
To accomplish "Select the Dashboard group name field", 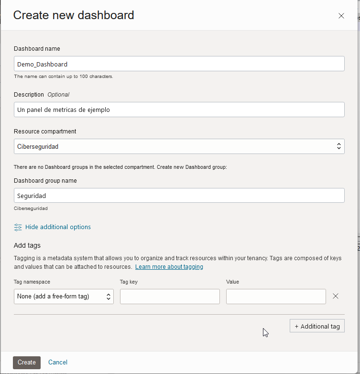I will 179,196.
